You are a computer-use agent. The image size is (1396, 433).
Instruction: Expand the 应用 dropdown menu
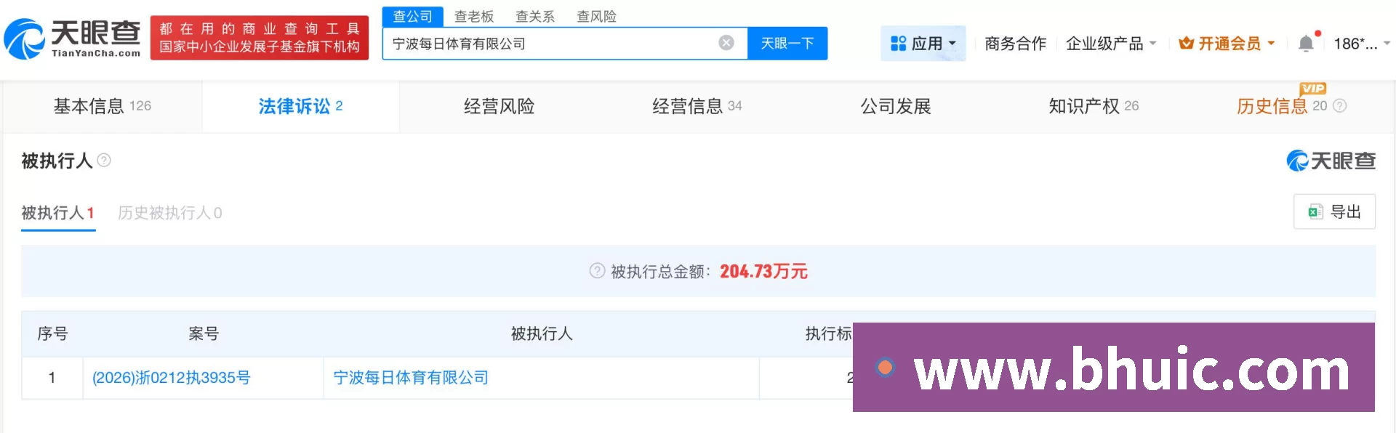[923, 44]
